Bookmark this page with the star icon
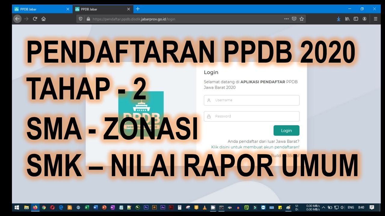Image resolution: width=385 pixels, height=216 pixels. coord(302,19)
